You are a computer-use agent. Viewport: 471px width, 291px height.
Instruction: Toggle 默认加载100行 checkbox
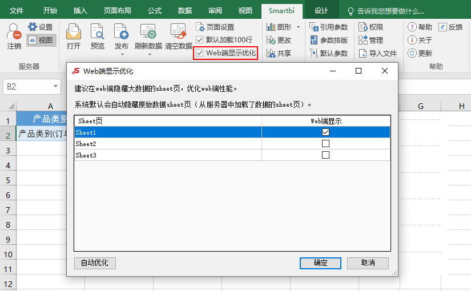199,39
